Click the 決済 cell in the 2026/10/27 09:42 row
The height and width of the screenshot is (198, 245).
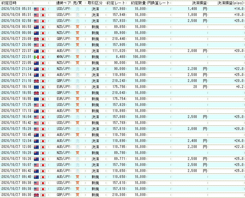pos(95,171)
